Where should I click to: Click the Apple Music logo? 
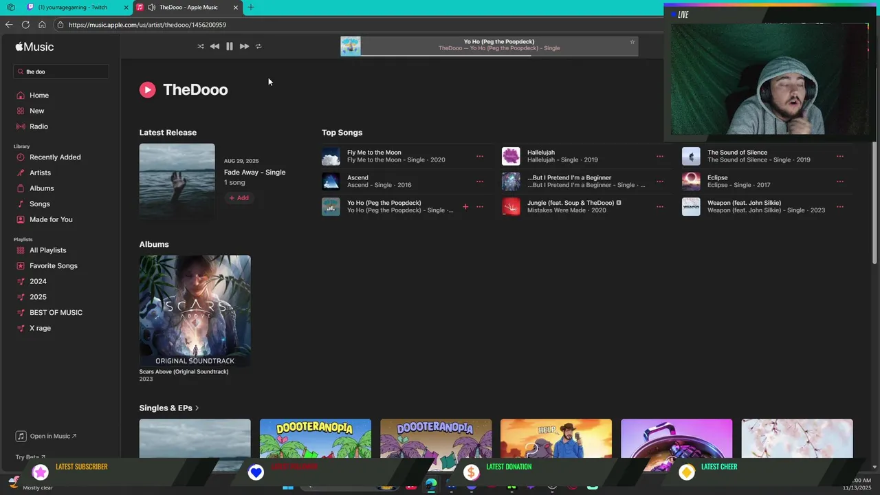pos(34,47)
